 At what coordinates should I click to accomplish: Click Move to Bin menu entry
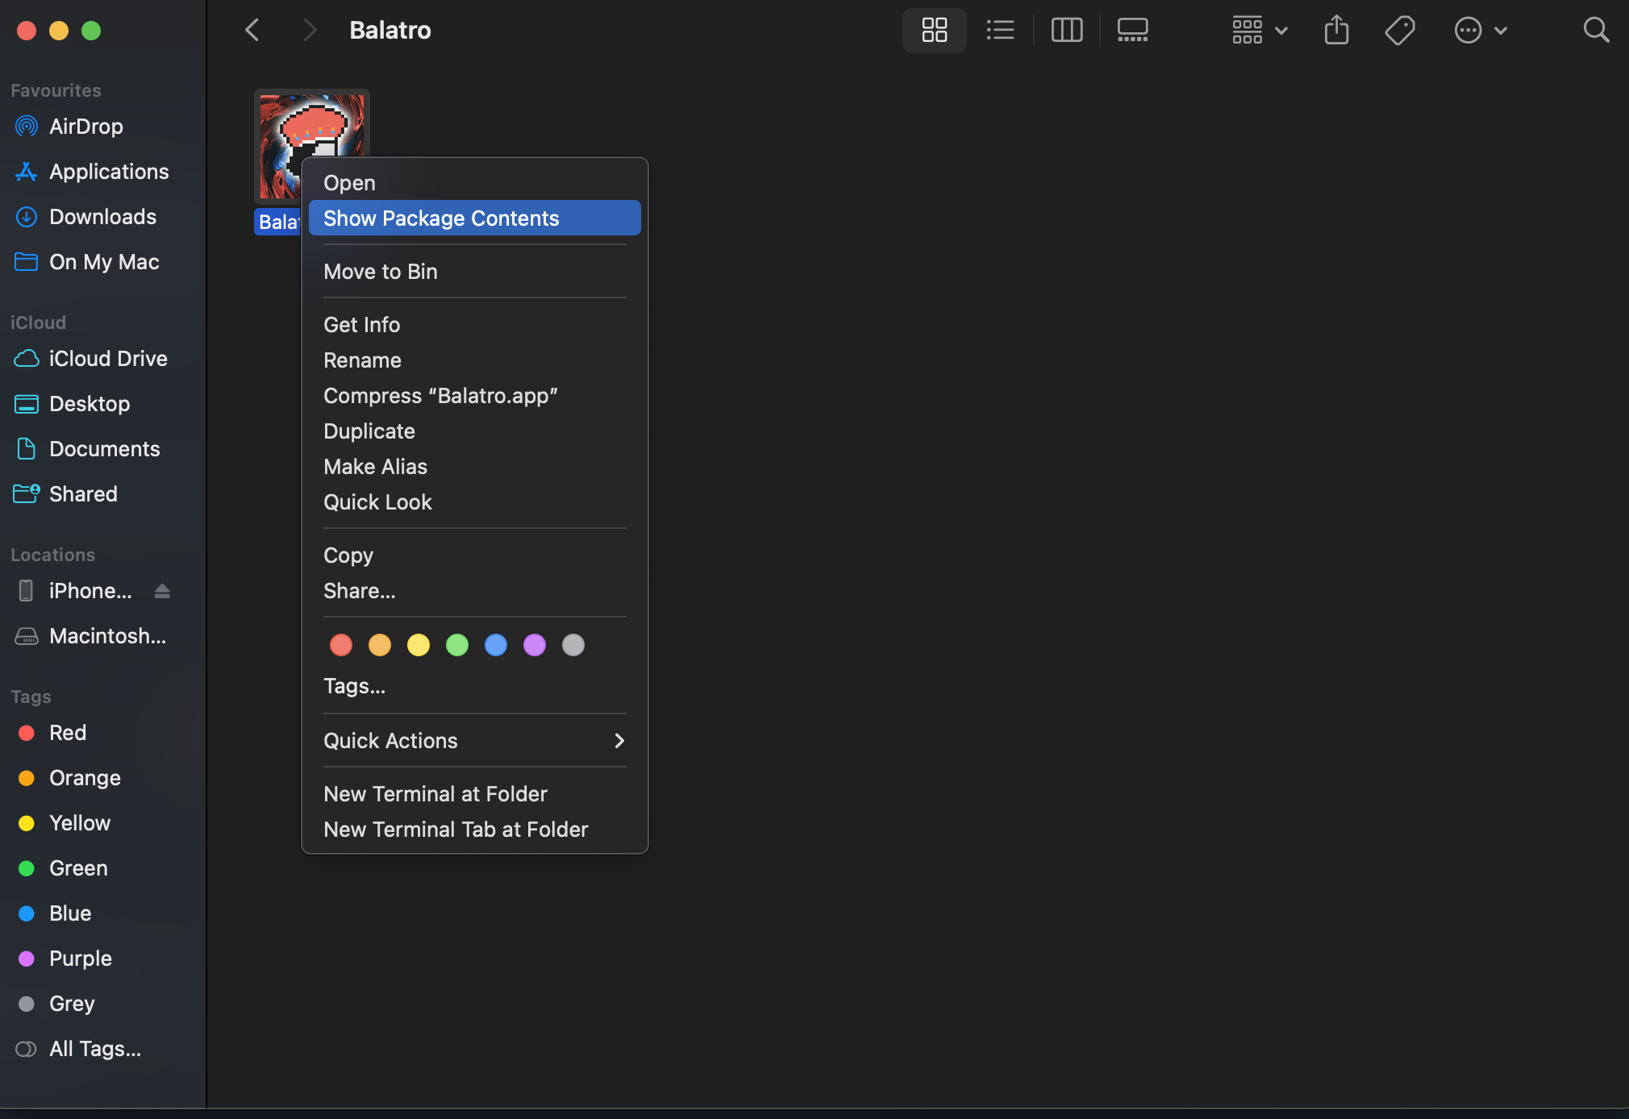(381, 272)
